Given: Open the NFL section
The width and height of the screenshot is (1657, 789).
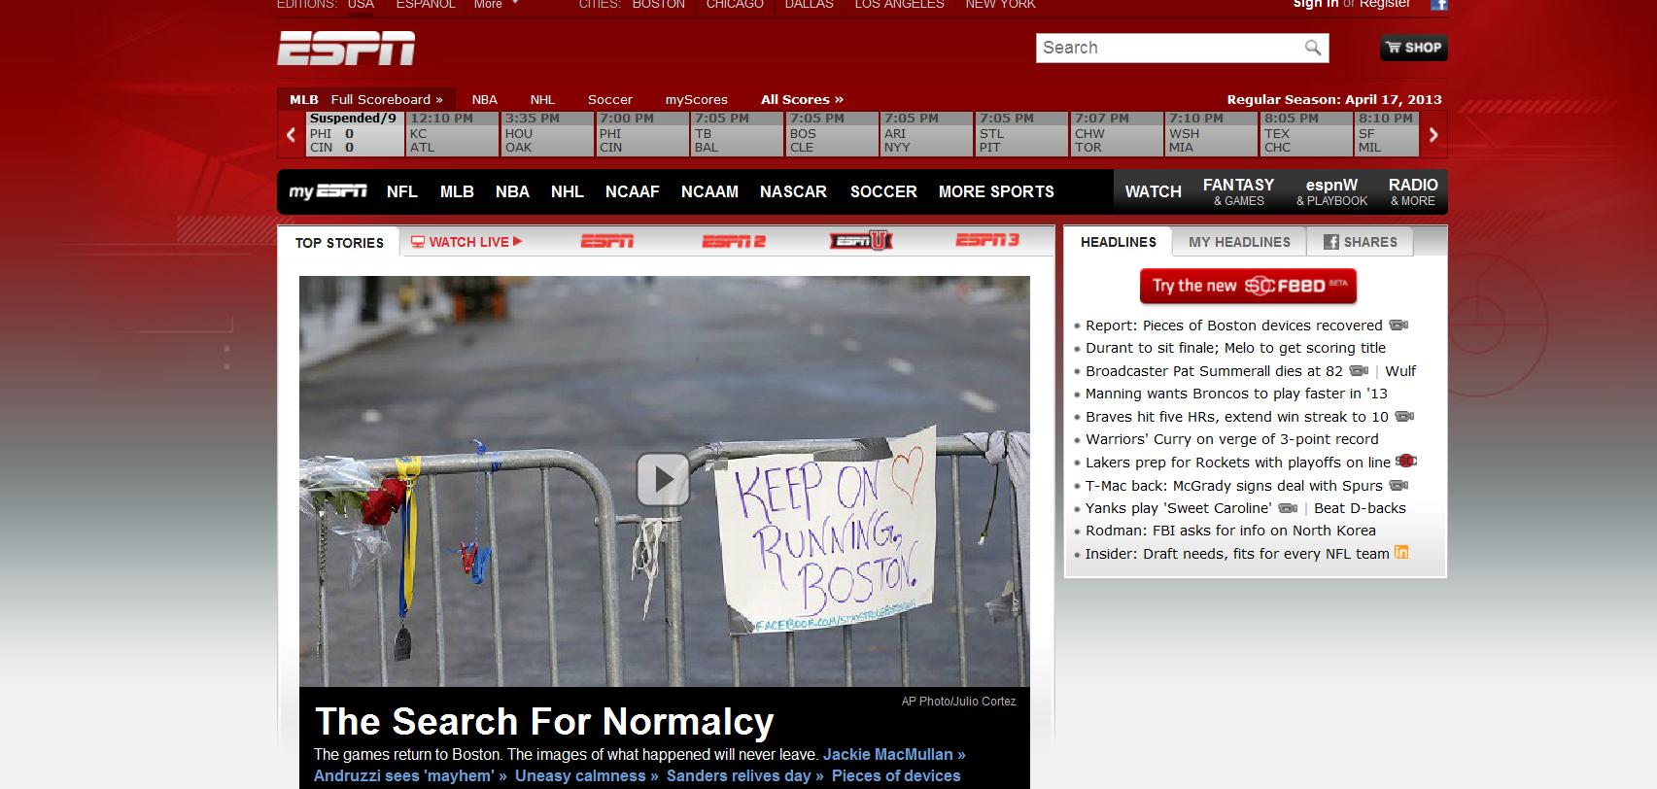Looking at the screenshot, I should click(401, 191).
